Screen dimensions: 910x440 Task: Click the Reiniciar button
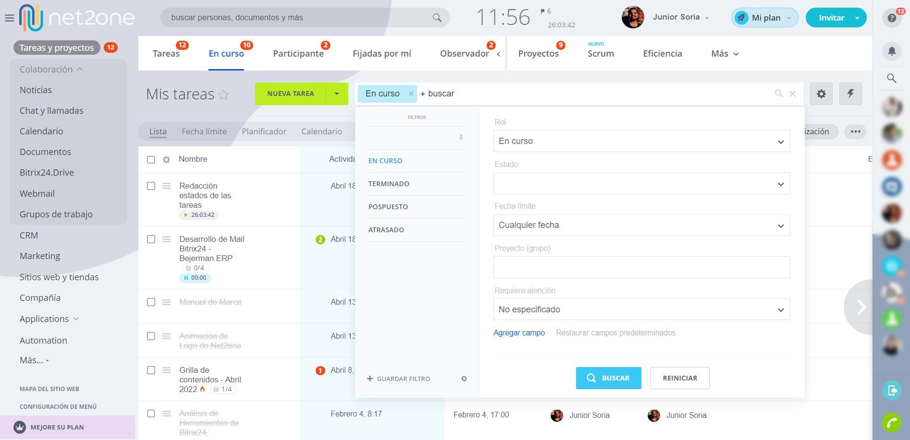pos(680,378)
